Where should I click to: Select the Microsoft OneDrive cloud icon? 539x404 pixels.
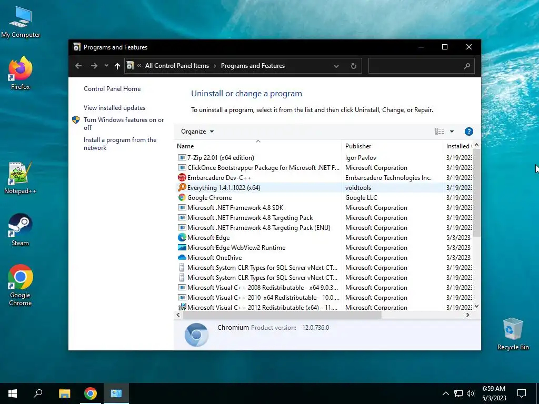pyautogui.click(x=182, y=257)
